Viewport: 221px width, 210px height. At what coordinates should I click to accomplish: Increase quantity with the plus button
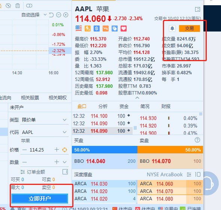point(57,162)
